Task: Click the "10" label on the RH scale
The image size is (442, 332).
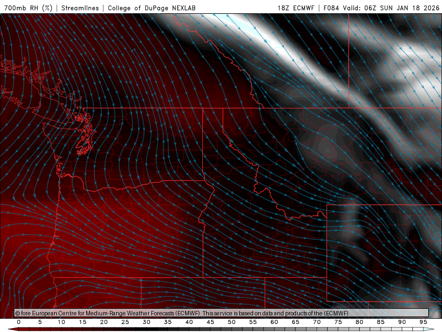Action: coord(61,322)
